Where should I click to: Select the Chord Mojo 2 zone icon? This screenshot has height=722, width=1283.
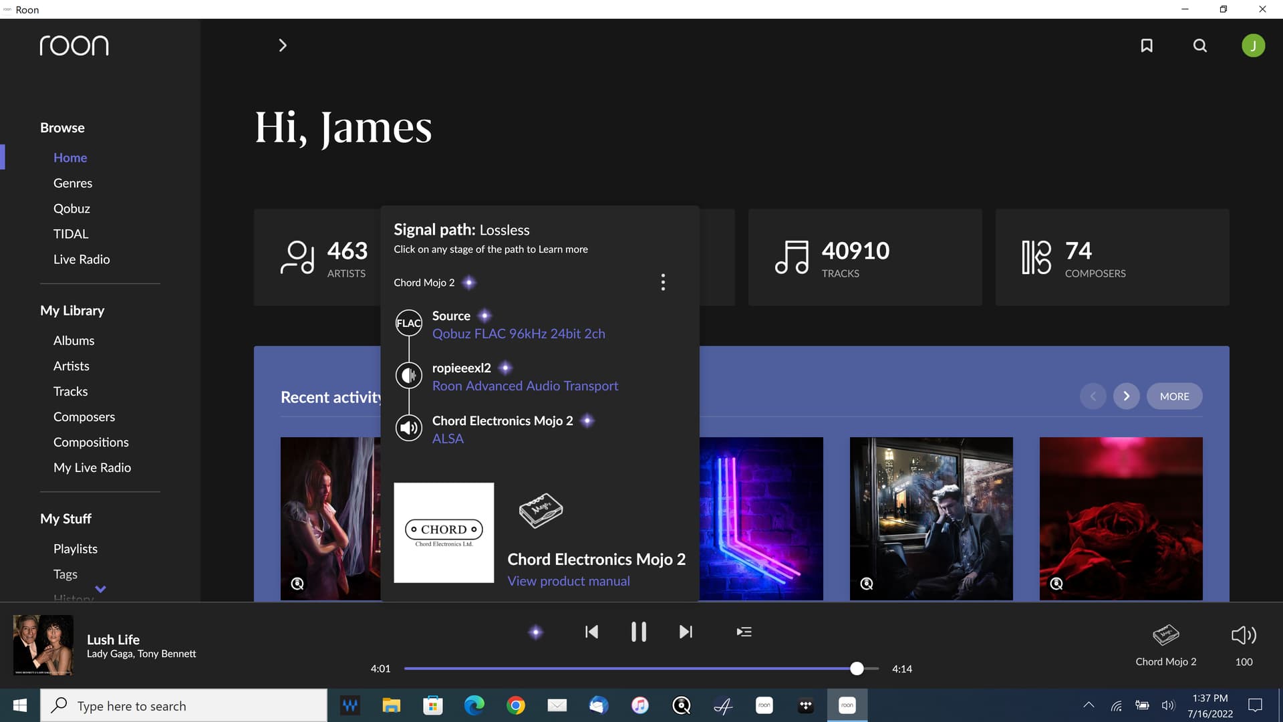tap(1166, 634)
